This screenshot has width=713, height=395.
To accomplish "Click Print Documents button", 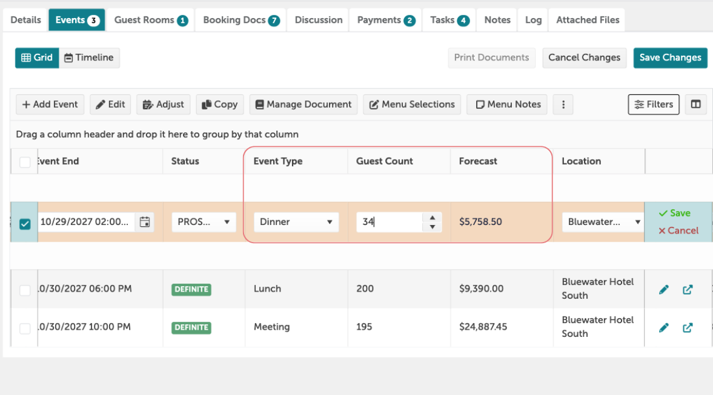I will tap(491, 57).
